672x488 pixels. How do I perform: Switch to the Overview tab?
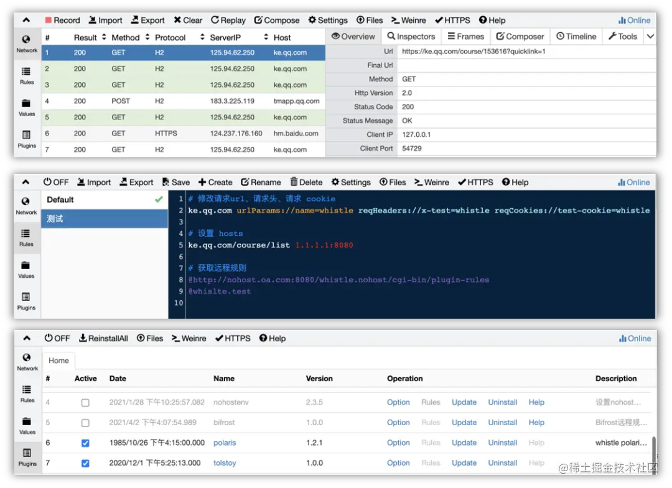click(x=353, y=37)
